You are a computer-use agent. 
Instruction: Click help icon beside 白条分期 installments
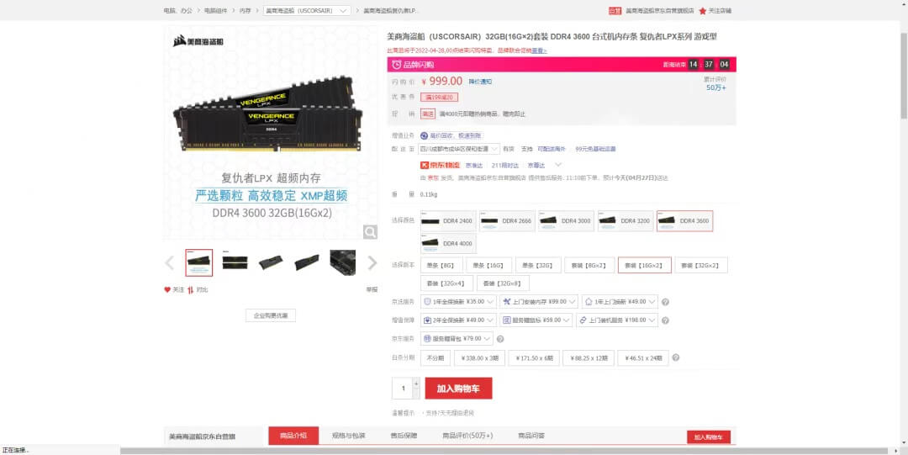pyautogui.click(x=676, y=357)
